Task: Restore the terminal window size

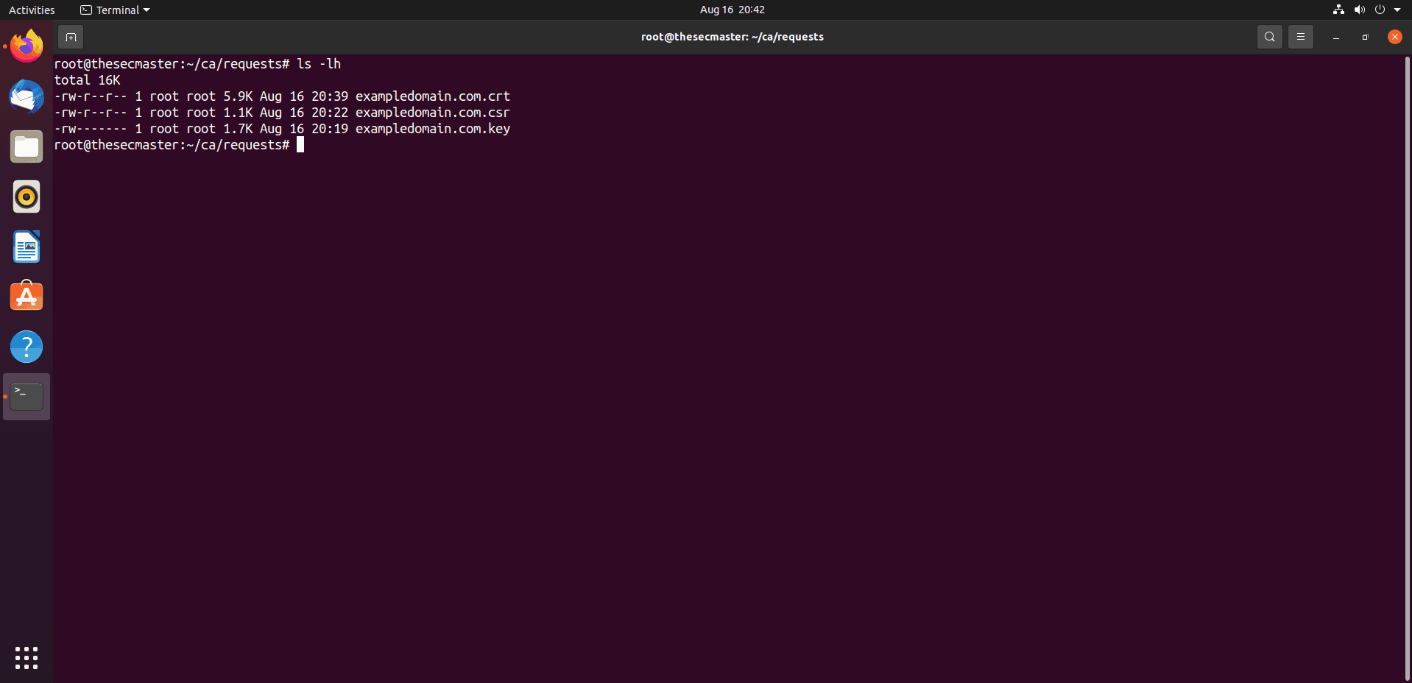Action: click(1365, 37)
